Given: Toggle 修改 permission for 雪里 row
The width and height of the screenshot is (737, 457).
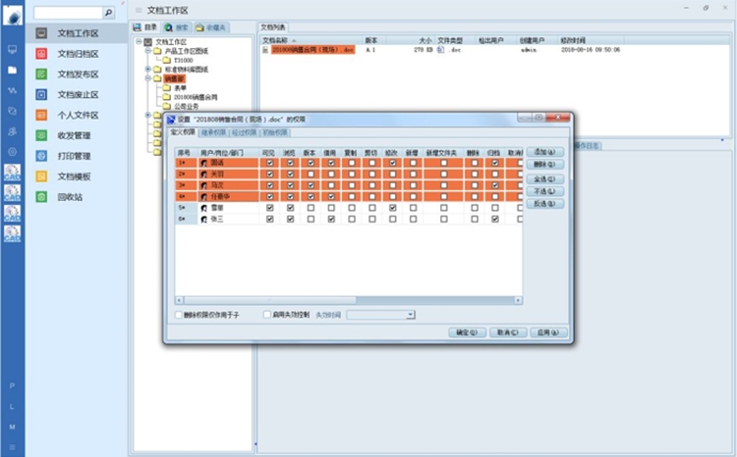Looking at the screenshot, I should (x=391, y=208).
